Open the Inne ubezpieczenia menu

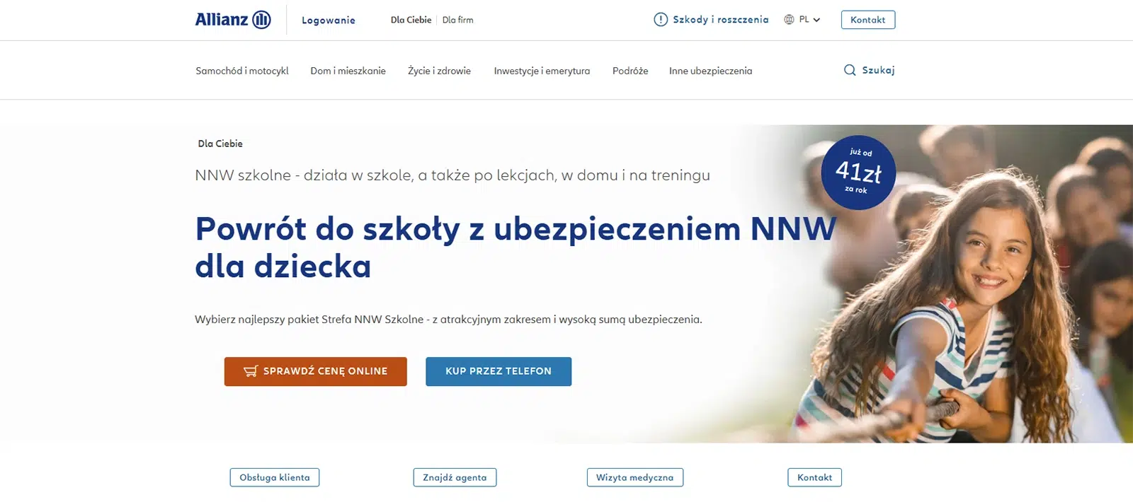710,71
